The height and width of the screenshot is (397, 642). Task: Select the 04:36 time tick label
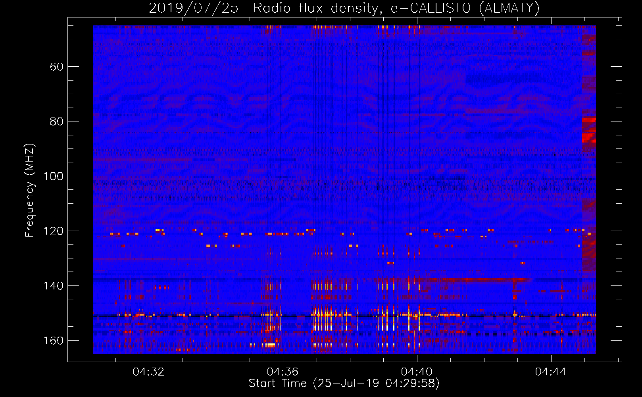283,372
